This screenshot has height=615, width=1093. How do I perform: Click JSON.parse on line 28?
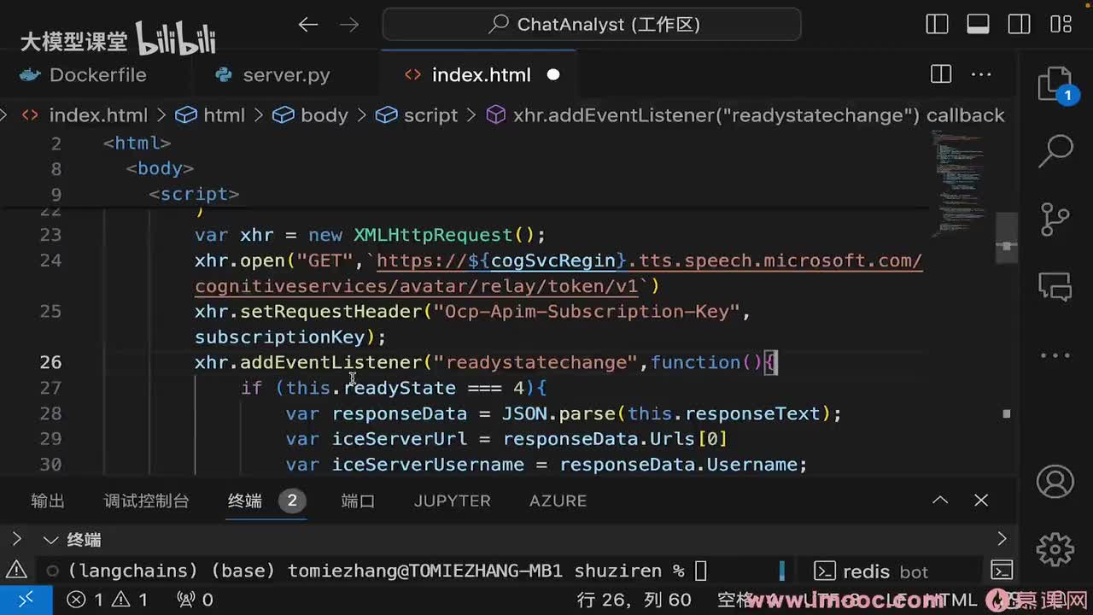[x=558, y=413]
